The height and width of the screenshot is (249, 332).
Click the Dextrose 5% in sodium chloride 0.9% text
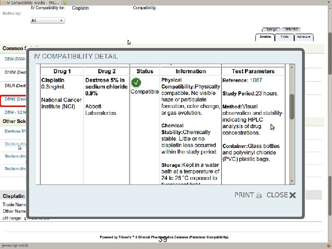pos(107,87)
